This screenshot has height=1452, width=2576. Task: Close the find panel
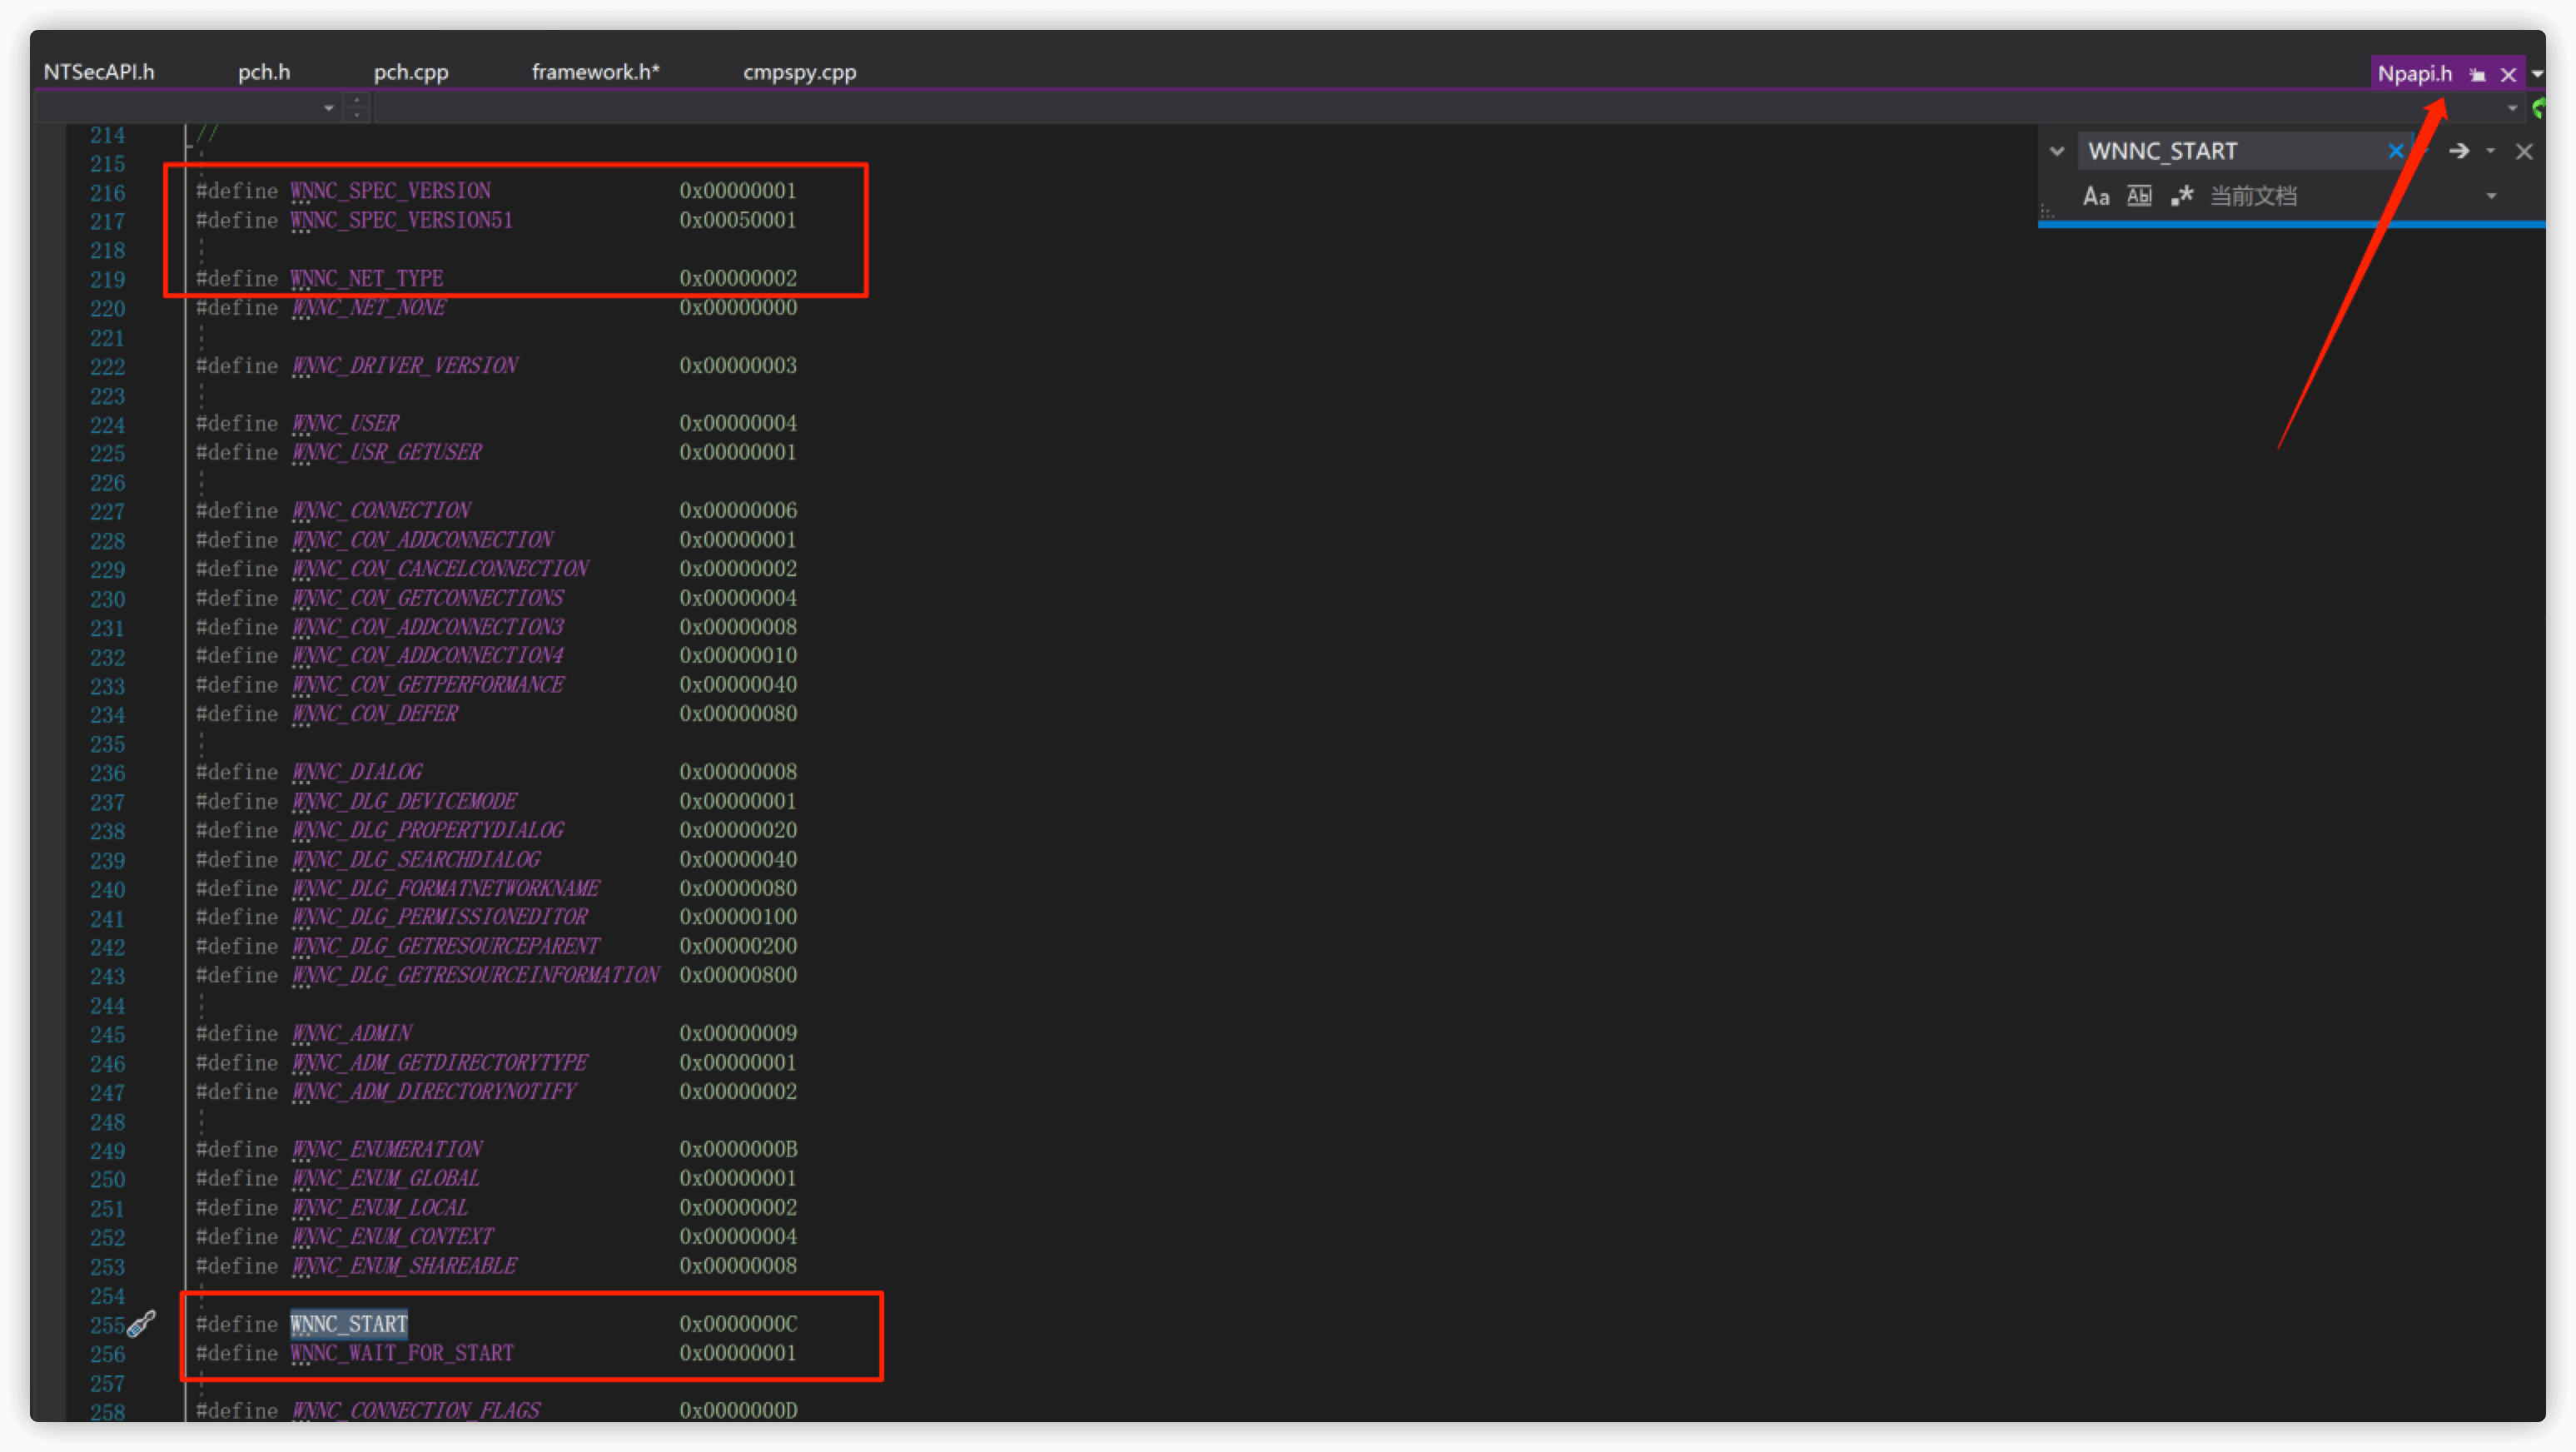pyautogui.click(x=2525, y=151)
